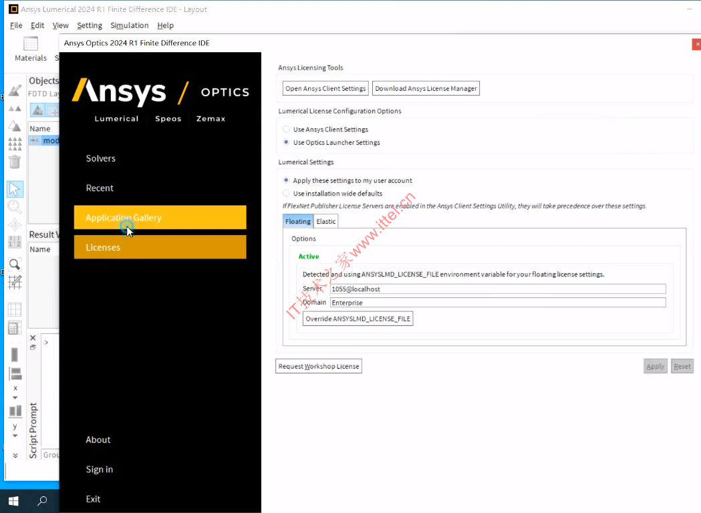Click the trash can delete icon
701x513 pixels.
click(15, 162)
